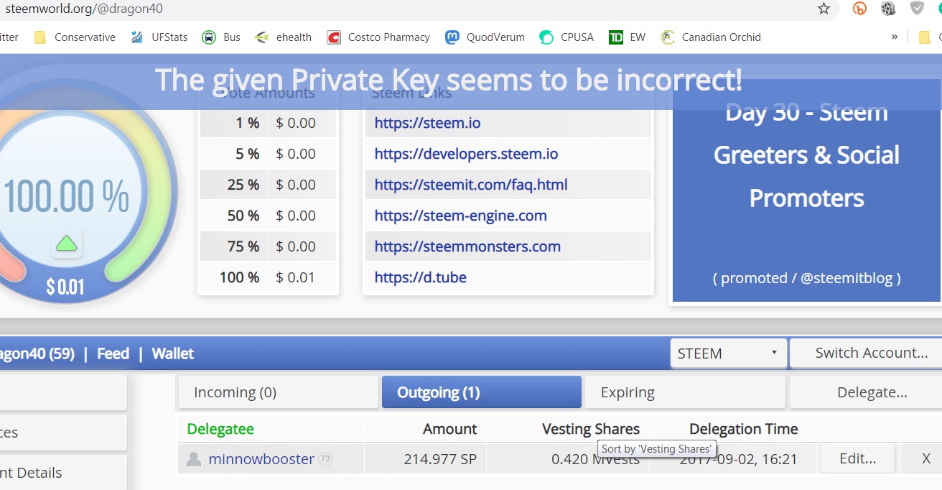Screen dimensions: 942x490
Task: Open the orange 'b' browser extension
Action: [x=859, y=9]
